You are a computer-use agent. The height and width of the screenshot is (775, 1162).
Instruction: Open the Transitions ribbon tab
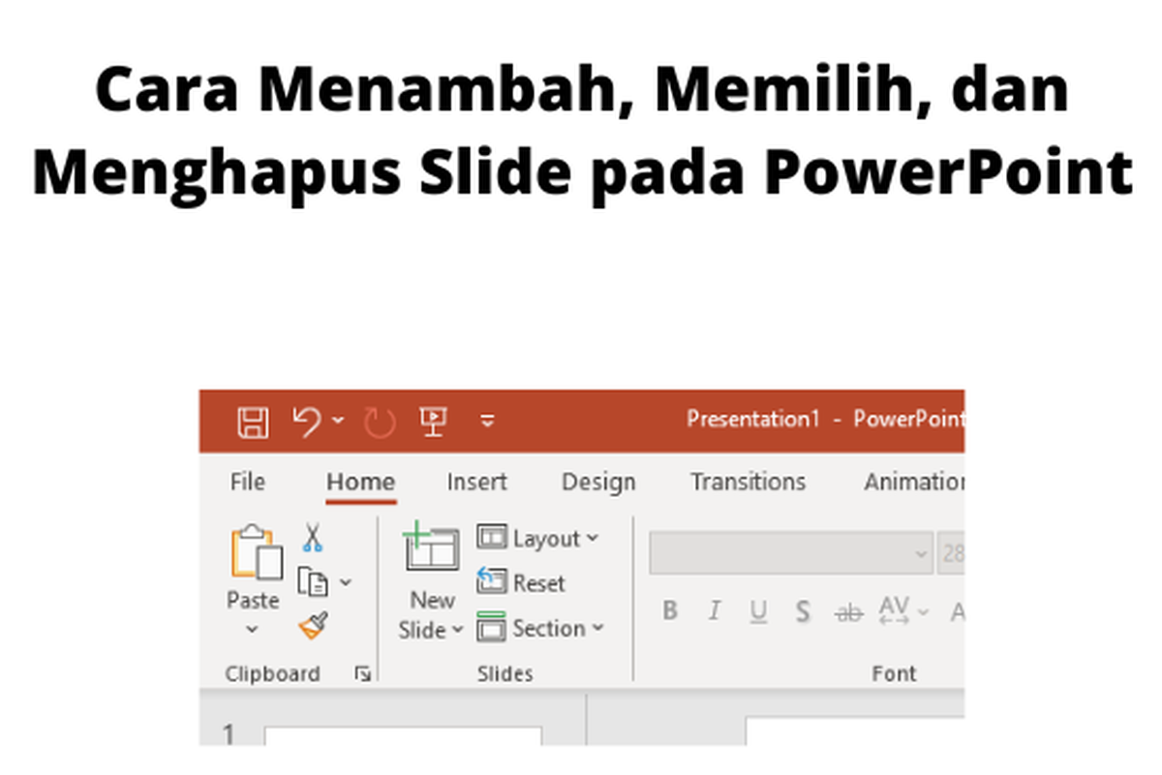748,481
